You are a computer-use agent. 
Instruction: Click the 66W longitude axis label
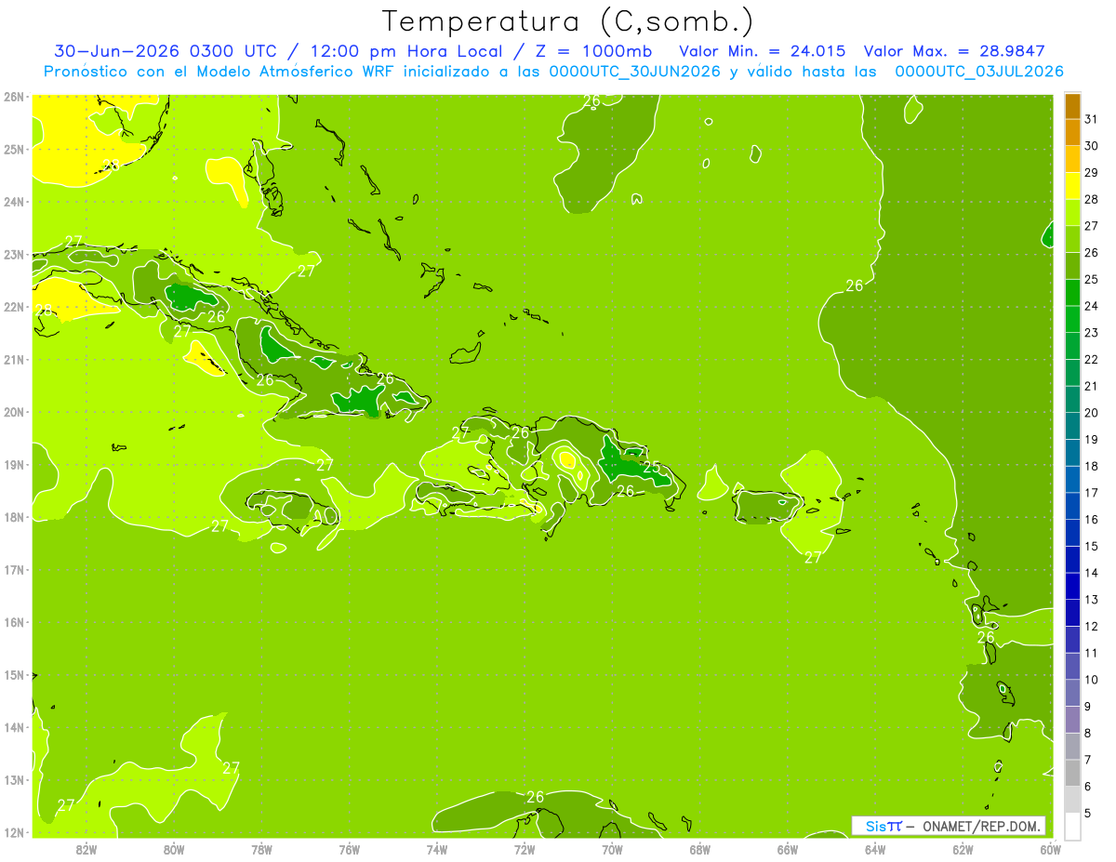coord(788,848)
